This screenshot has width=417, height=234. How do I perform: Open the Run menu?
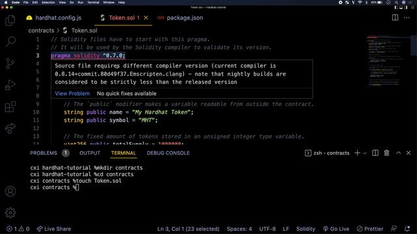tap(80, 3)
